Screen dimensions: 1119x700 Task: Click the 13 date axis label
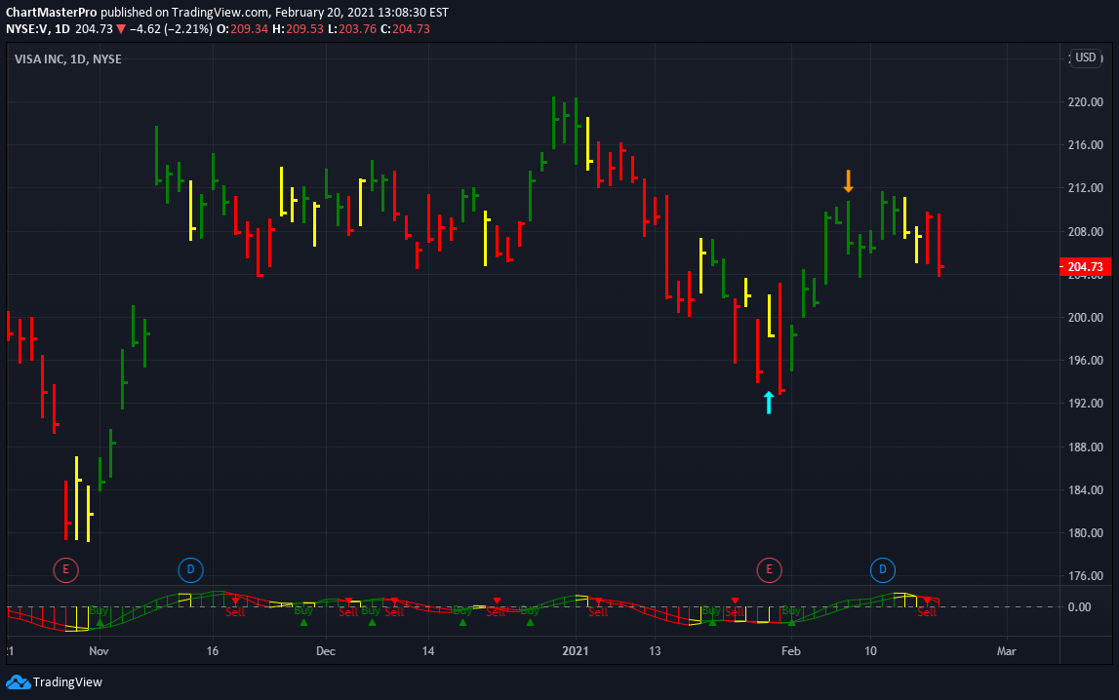coord(655,651)
